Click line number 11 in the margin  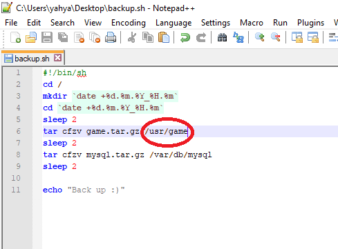(16, 190)
